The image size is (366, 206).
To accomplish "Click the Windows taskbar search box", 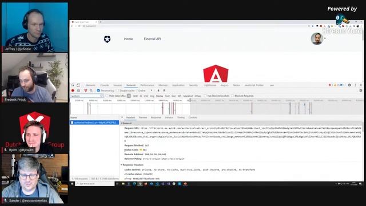I will 94,184.
